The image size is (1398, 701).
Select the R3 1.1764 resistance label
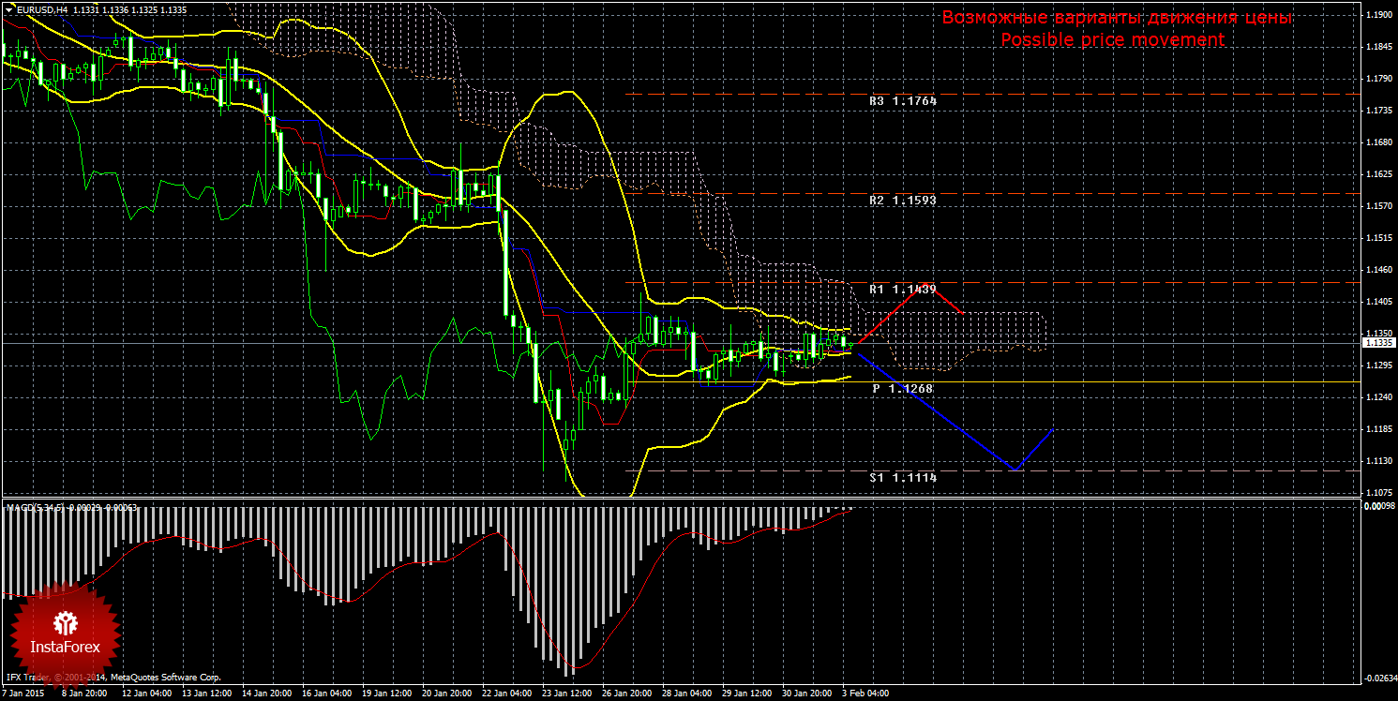point(902,101)
